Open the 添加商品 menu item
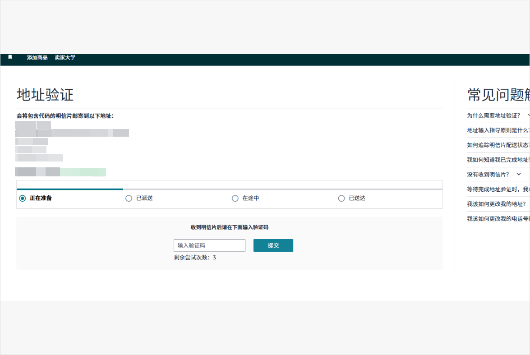Screen dimensions: 530x355 point(37,58)
